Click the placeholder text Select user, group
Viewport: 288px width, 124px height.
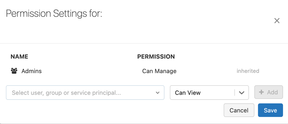point(66,93)
